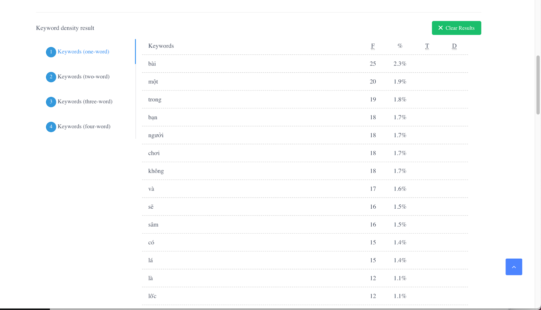Select the keyword "bài"
The height and width of the screenshot is (310, 541).
[152, 63]
